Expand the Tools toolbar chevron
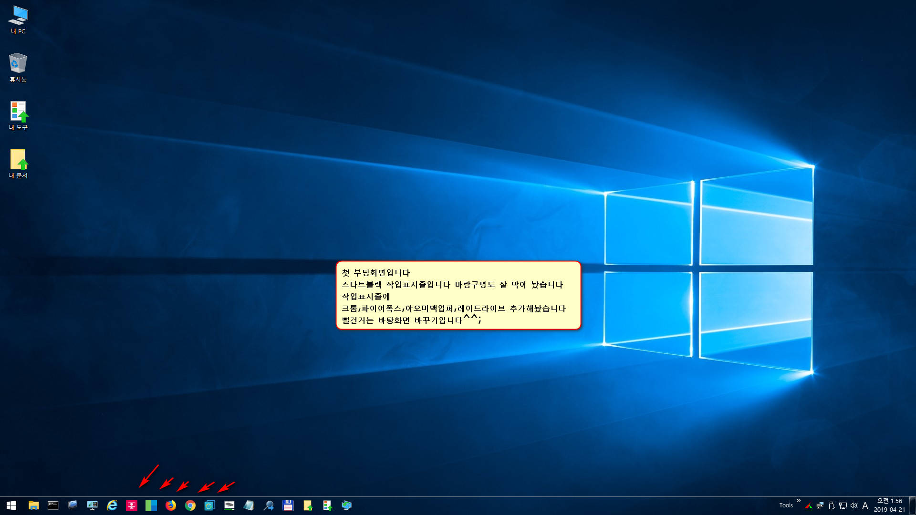 (x=799, y=501)
